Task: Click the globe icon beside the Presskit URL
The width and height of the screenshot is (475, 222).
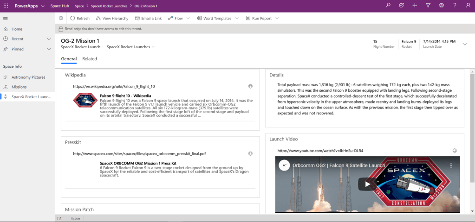Action: (250, 153)
